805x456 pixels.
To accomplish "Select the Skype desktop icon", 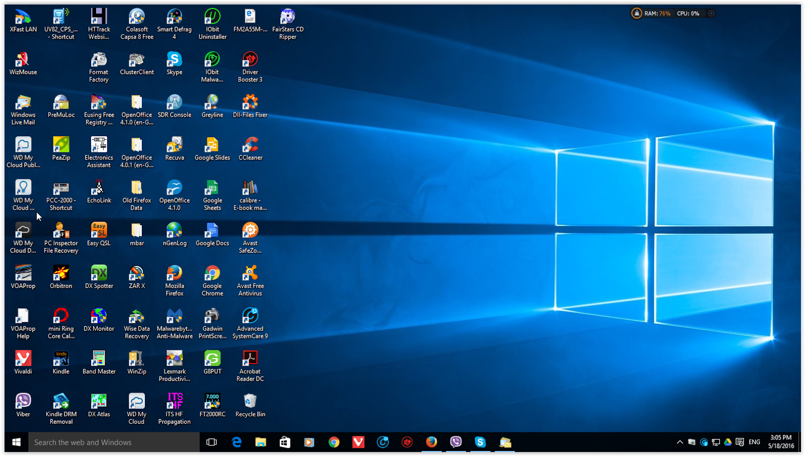I will pos(174,64).
